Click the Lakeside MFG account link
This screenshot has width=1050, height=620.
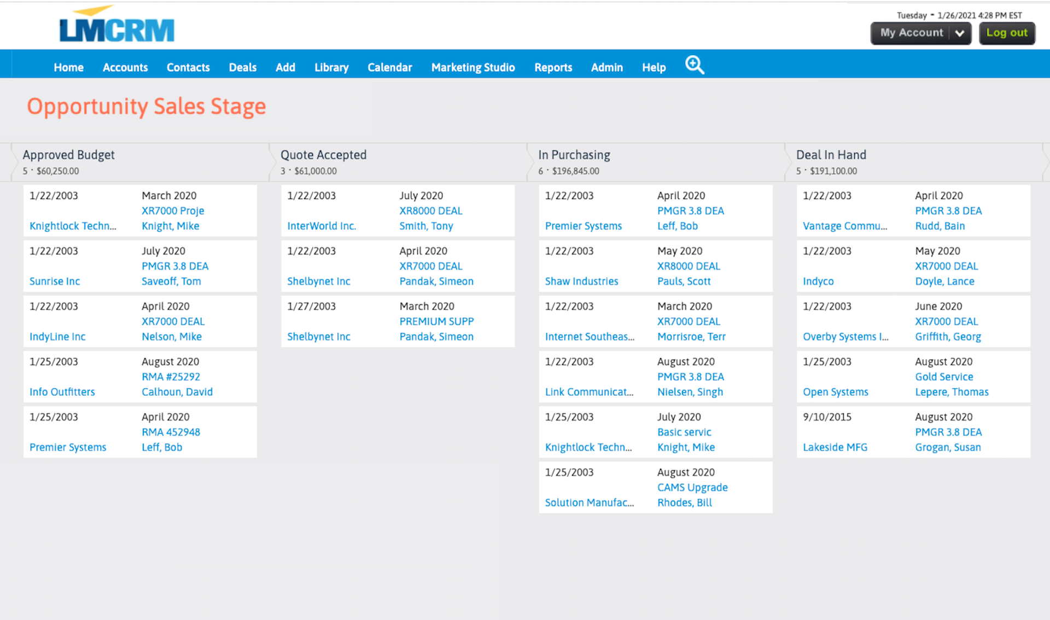point(835,447)
